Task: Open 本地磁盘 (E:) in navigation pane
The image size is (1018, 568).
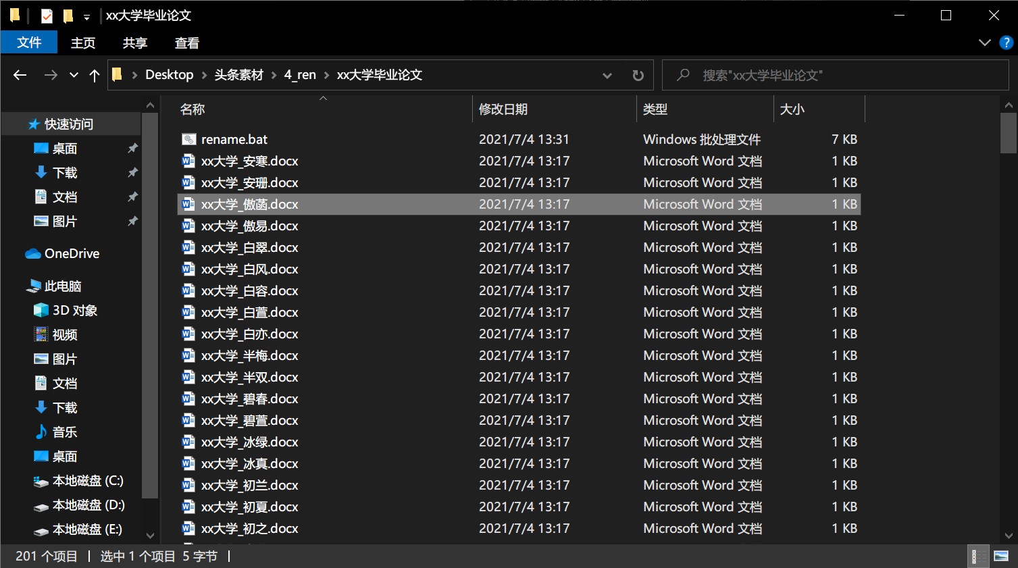Action: tap(87, 530)
